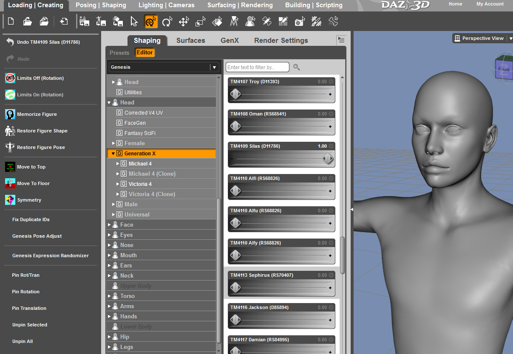
Task: Click Fix Duplicate IDs
Action: coord(31,219)
